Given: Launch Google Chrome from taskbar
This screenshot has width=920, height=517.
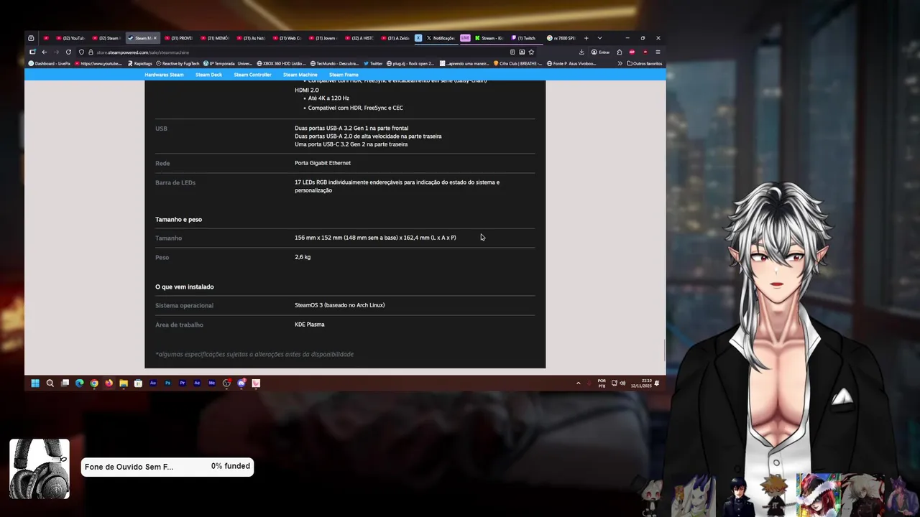Looking at the screenshot, I should tap(94, 383).
